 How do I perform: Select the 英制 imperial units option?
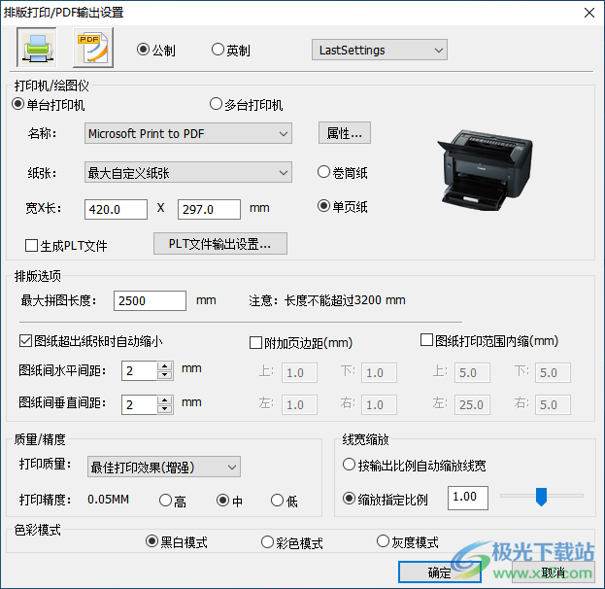pos(218,51)
